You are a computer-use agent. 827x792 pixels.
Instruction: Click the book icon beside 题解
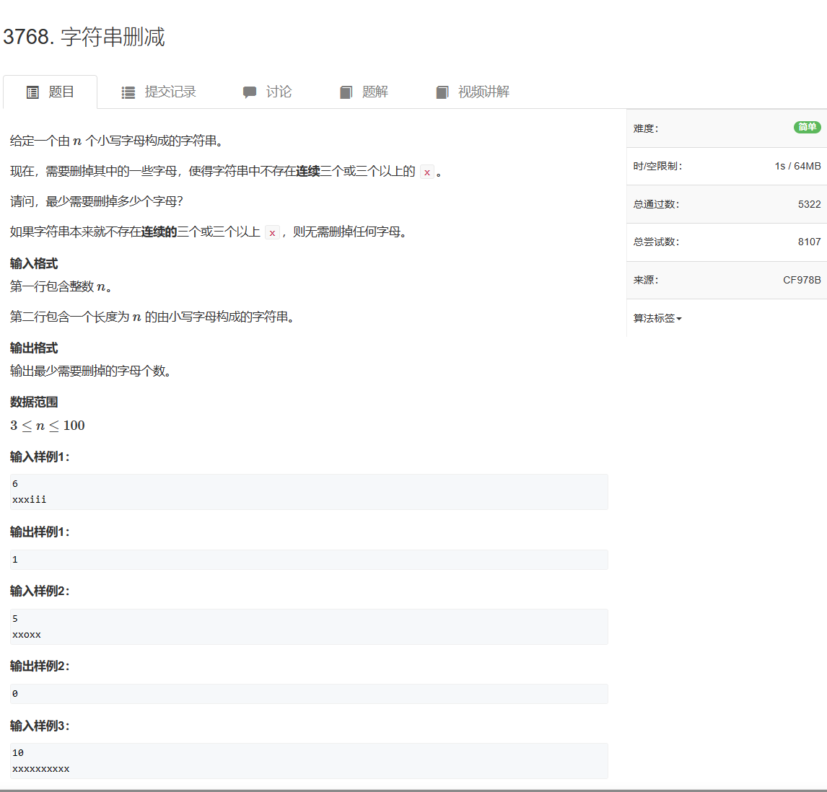click(x=346, y=92)
